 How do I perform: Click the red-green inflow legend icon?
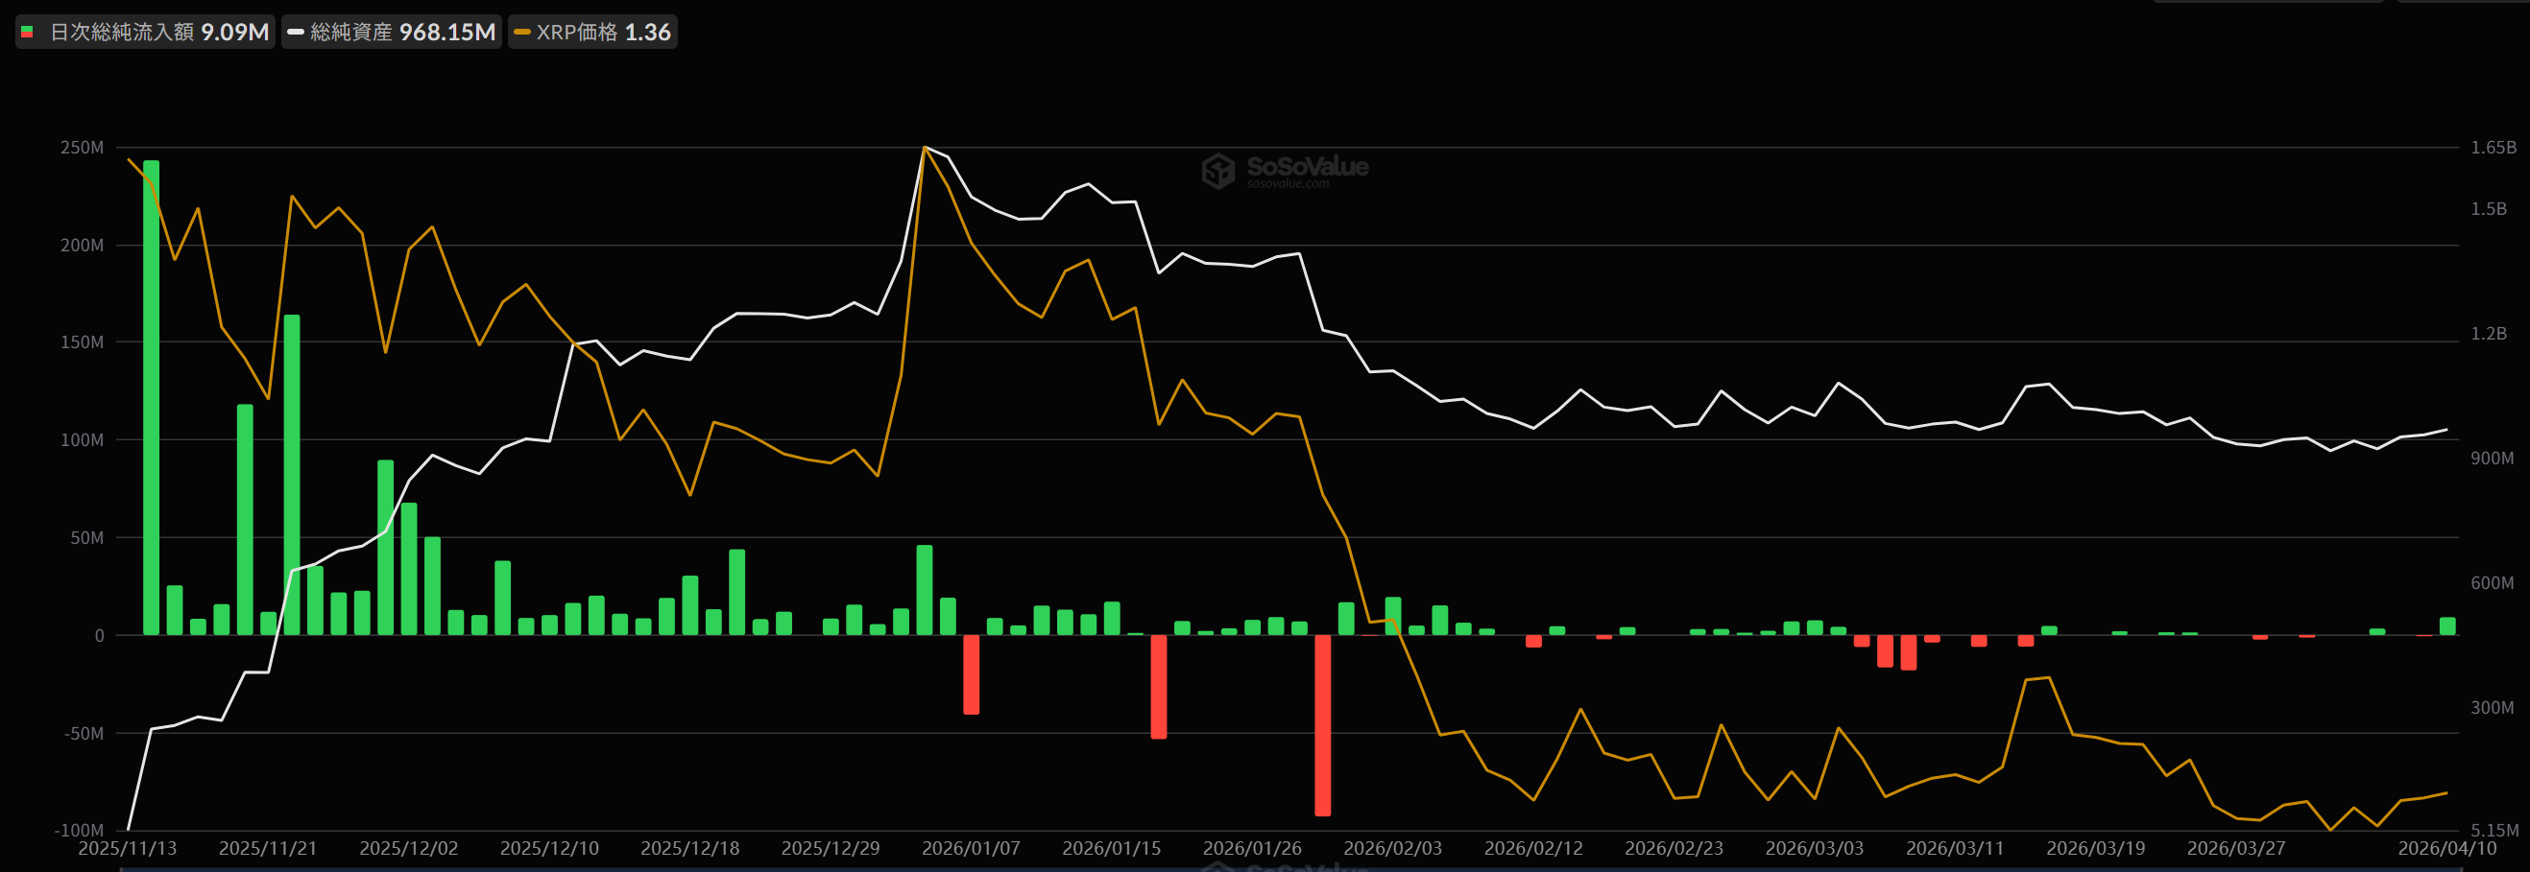coord(29,33)
